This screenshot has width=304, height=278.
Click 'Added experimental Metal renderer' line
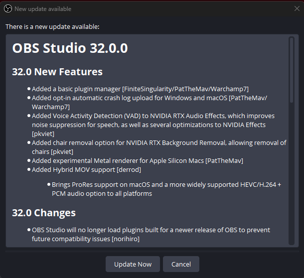[x=138, y=161]
